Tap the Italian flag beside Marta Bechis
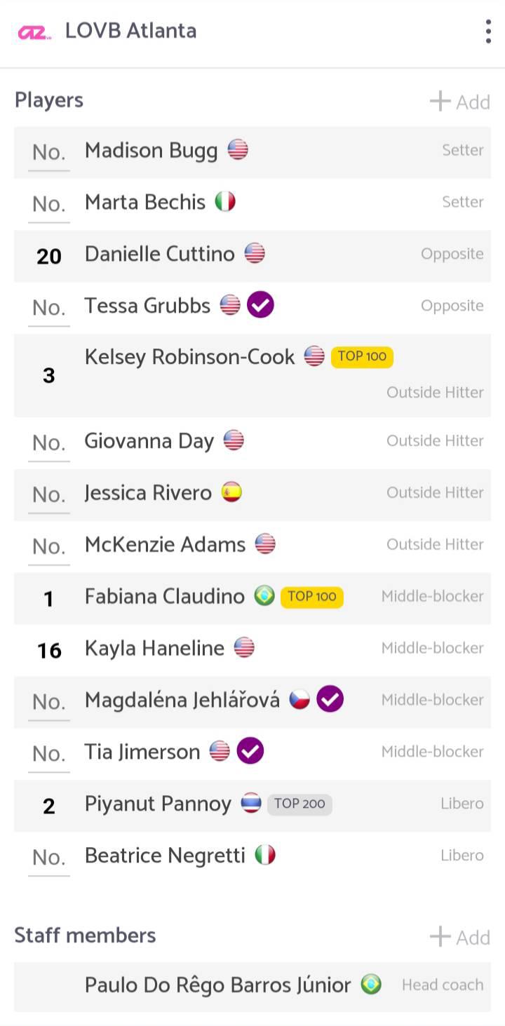This screenshot has width=505, height=1026. click(x=224, y=202)
